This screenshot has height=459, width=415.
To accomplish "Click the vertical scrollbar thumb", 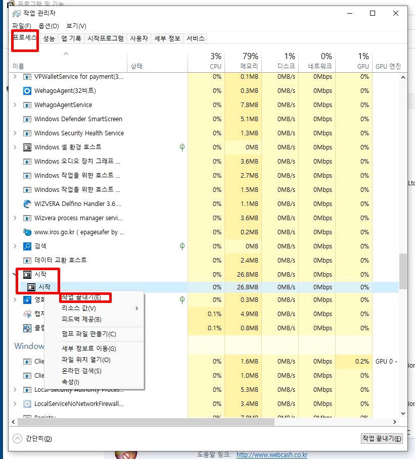I will click(403, 271).
